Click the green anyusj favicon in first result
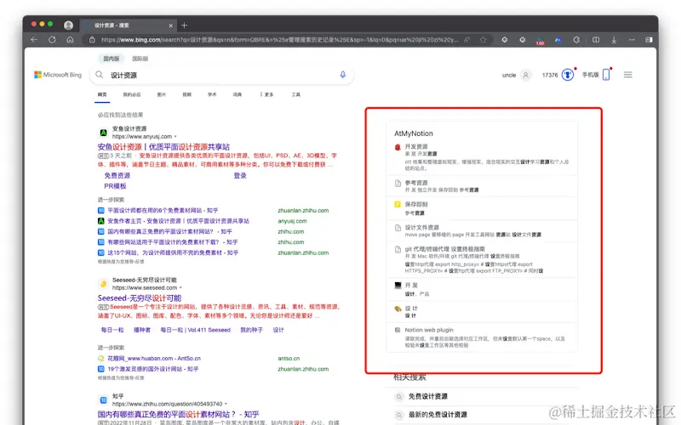Viewport: 681px width, 425px height. (x=103, y=133)
